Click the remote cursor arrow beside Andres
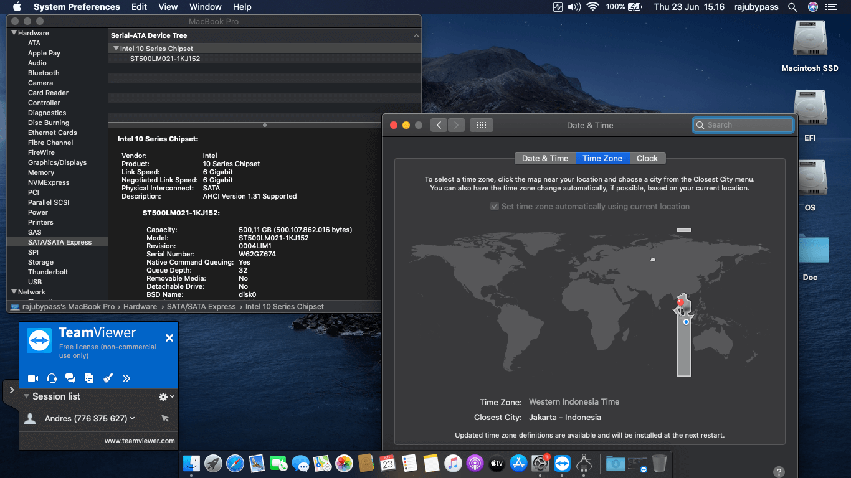851x478 pixels. click(165, 419)
